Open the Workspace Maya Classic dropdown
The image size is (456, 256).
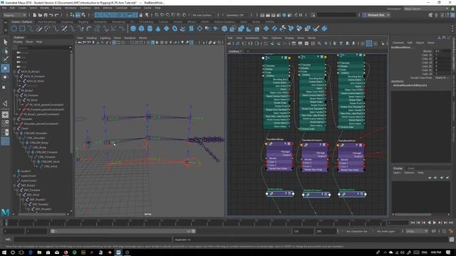click(426, 9)
